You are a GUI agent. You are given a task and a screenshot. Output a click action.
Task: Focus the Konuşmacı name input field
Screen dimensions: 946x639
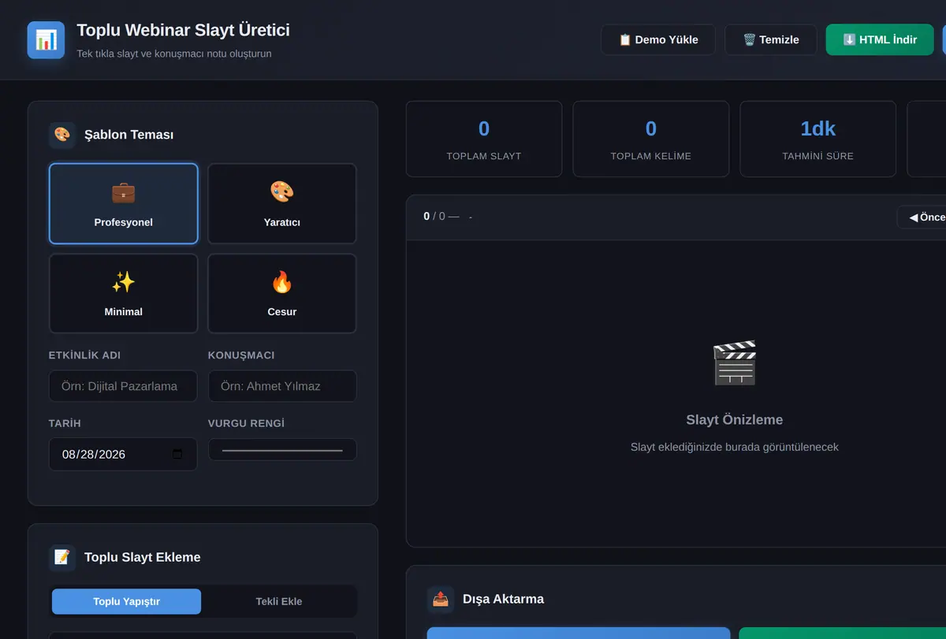pos(282,386)
